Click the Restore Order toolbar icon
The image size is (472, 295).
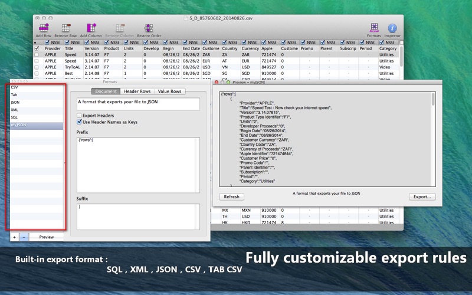pos(149,28)
